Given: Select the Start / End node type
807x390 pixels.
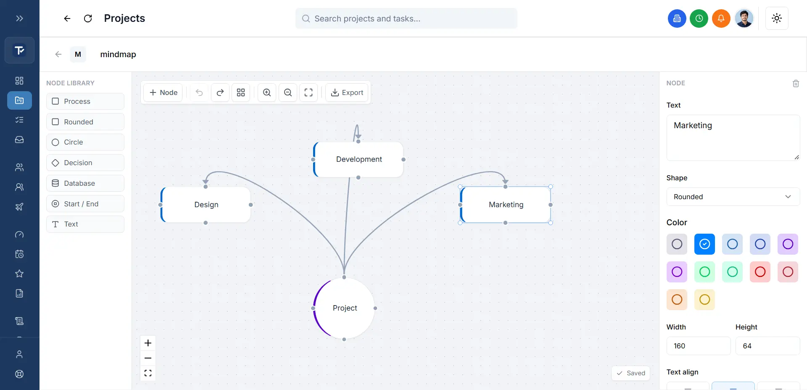Looking at the screenshot, I should tap(85, 204).
